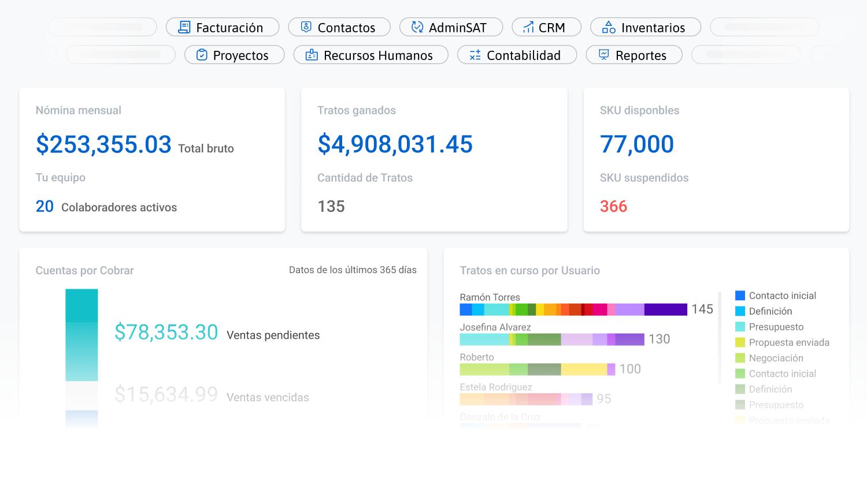
Task: Click the $15,634.99 Ventas vencidas amount
Action: tap(166, 395)
